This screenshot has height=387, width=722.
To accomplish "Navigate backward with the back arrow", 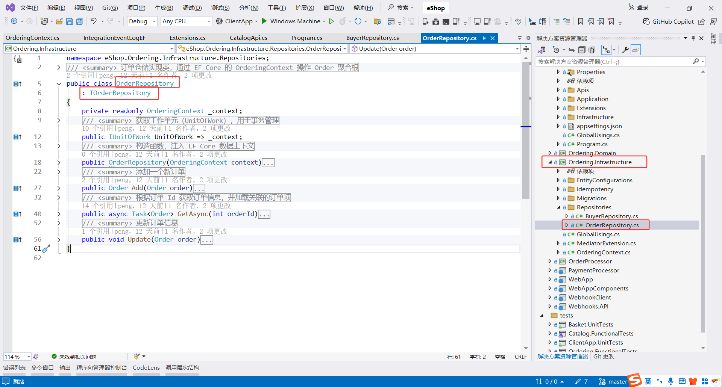I will 14,21.
